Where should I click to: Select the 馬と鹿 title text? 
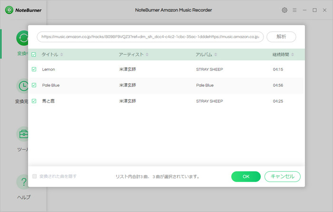coord(48,101)
